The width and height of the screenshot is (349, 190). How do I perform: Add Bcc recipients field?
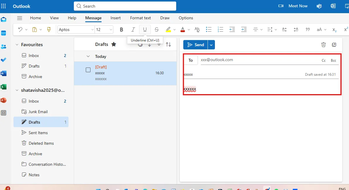pyautogui.click(x=333, y=61)
